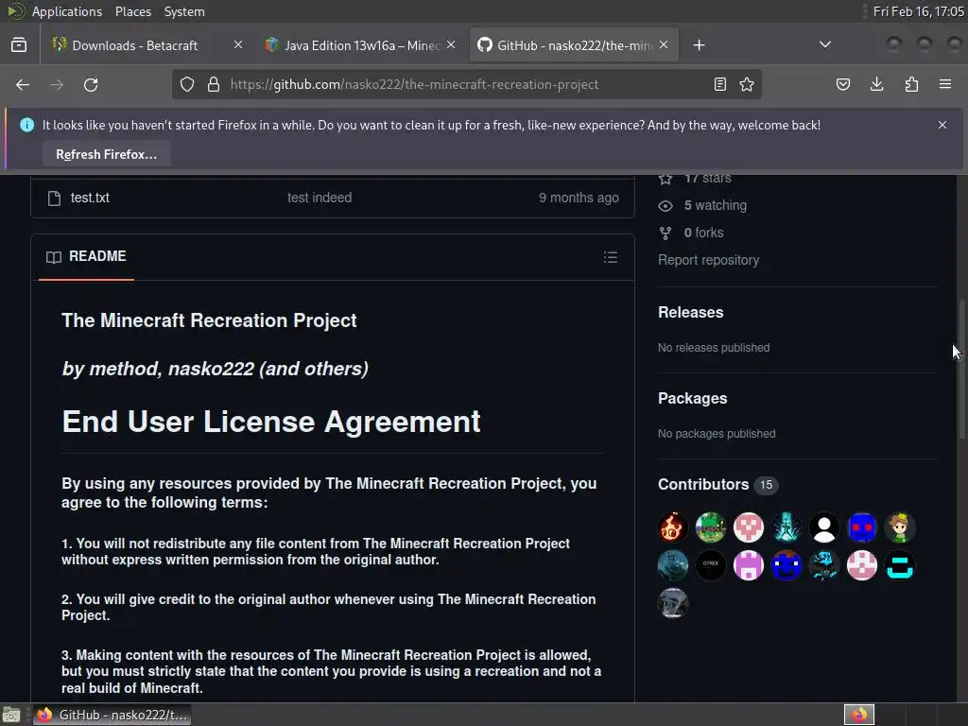This screenshot has width=968, height=726.
Task: Click Report repository
Action: [708, 260]
